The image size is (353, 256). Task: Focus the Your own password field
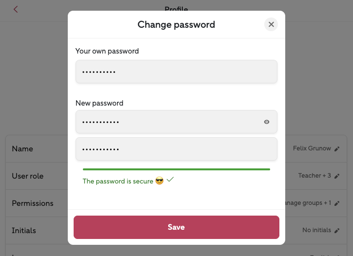tap(176, 72)
